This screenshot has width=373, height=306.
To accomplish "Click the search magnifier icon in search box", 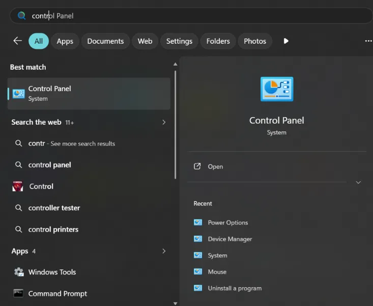I will pyautogui.click(x=21, y=15).
